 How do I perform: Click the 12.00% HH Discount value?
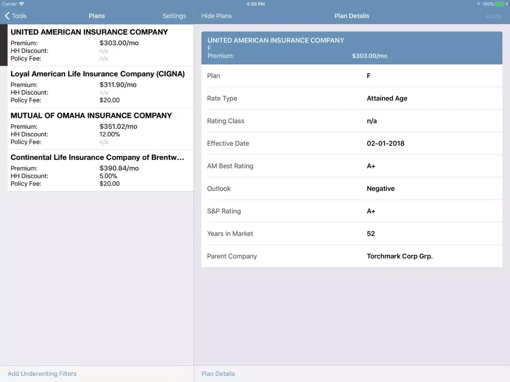pos(110,134)
